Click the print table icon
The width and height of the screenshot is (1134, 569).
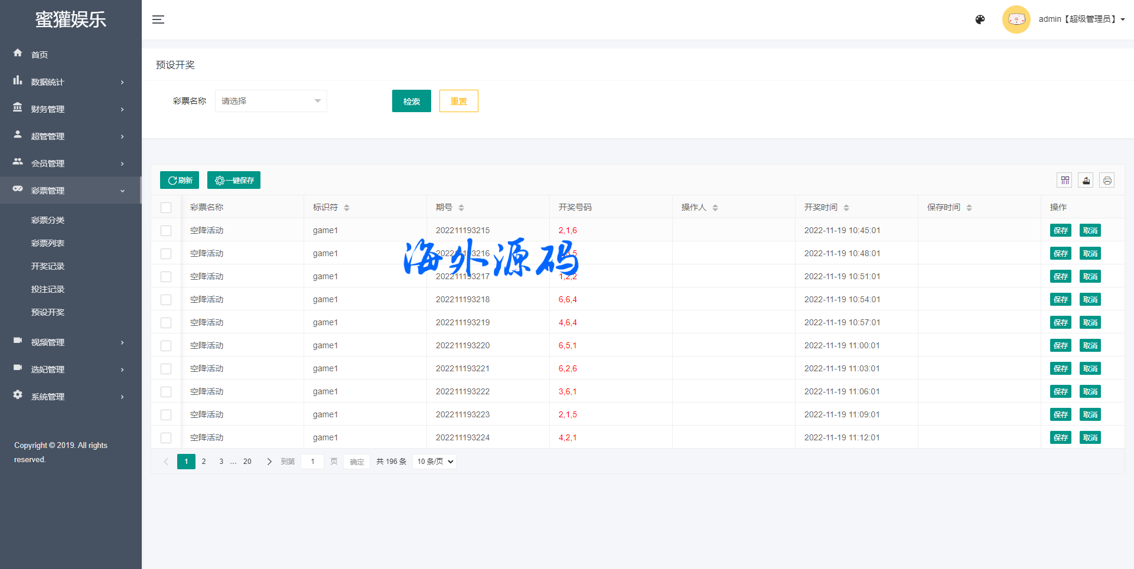pyautogui.click(x=1107, y=181)
